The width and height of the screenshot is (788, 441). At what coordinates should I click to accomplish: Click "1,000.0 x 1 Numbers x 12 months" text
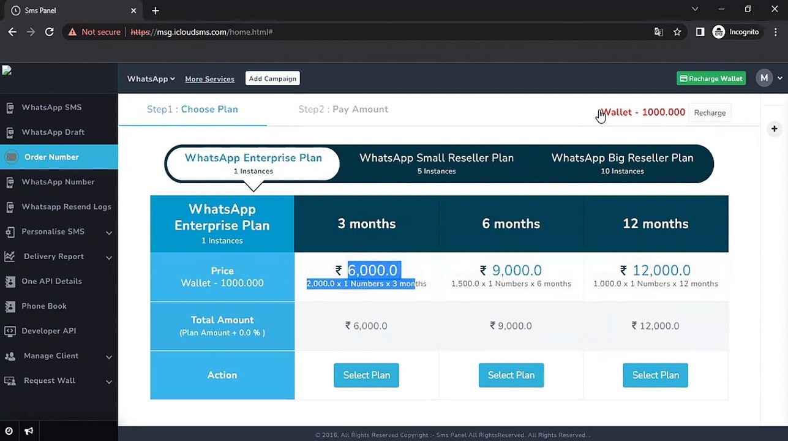(656, 284)
